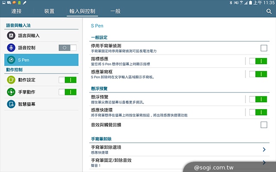Tap the 語言與輸入 keyboard icon

[x=11, y=35]
